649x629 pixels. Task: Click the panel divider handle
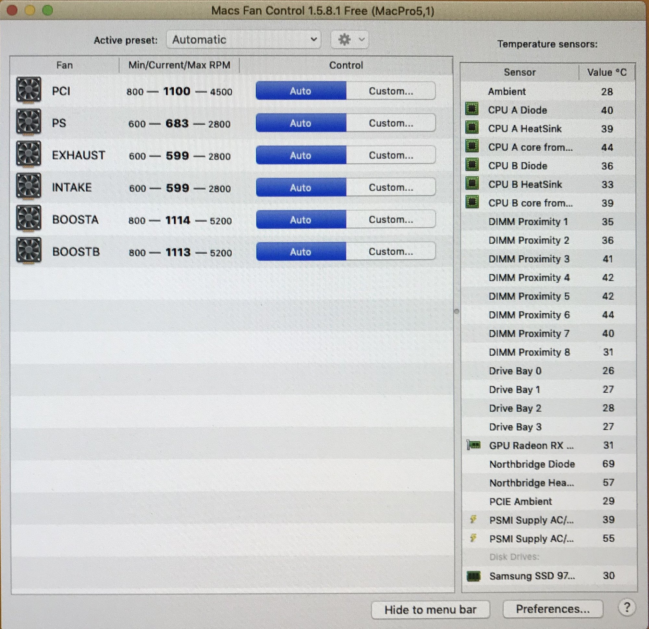coord(457,311)
